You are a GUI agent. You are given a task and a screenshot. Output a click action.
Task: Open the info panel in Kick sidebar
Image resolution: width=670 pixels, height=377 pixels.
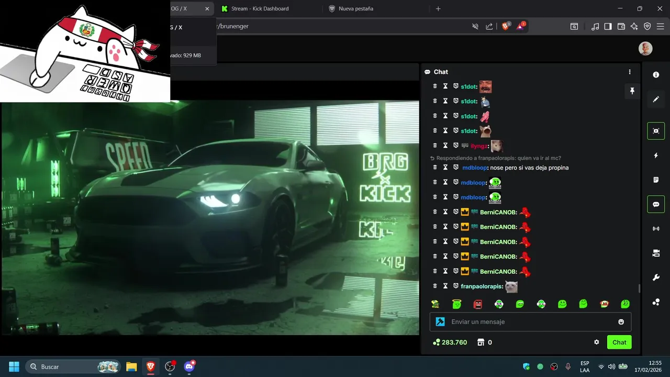pyautogui.click(x=656, y=75)
